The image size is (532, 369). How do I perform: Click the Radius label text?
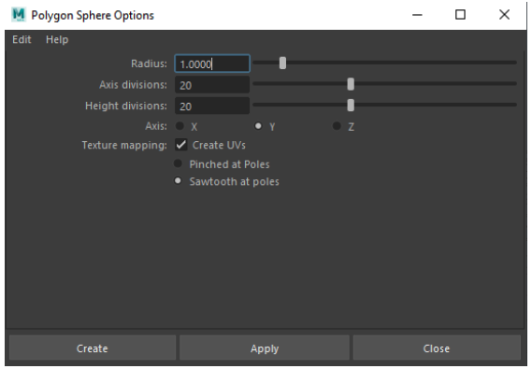coord(149,64)
